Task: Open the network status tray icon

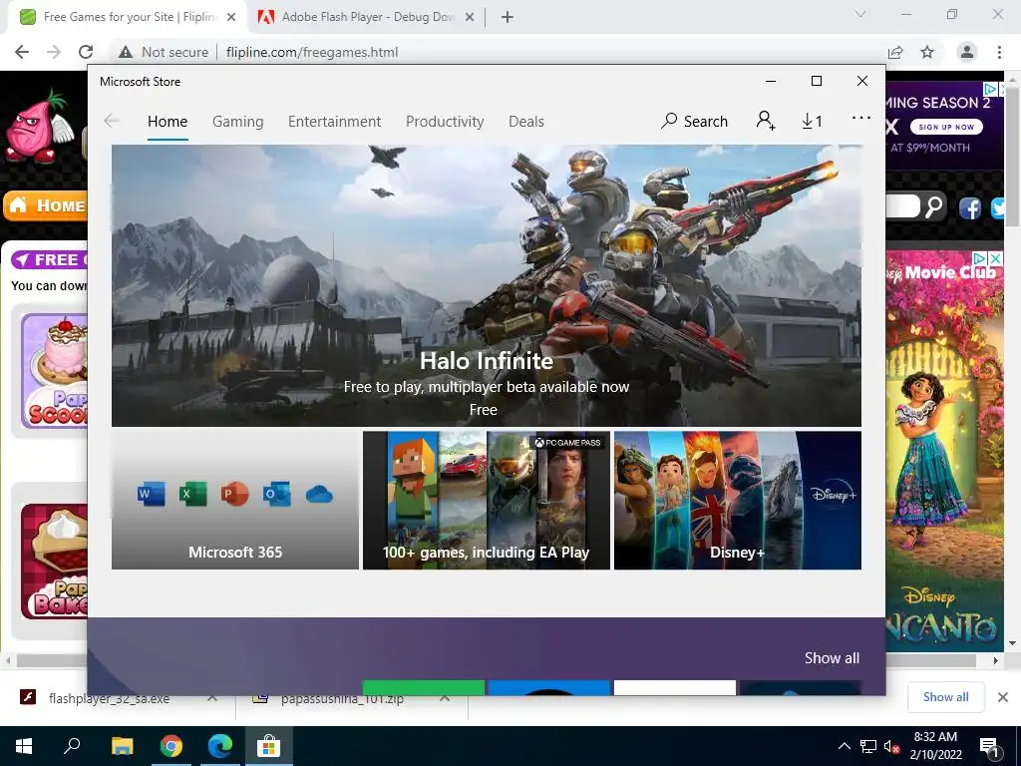Action: point(868,746)
